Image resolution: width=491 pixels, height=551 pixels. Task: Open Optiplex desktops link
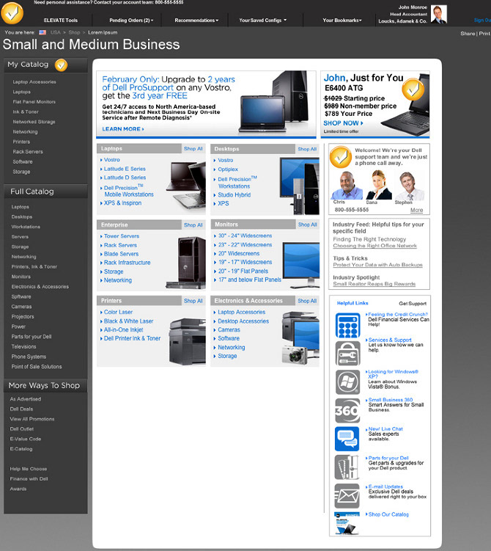(228, 169)
